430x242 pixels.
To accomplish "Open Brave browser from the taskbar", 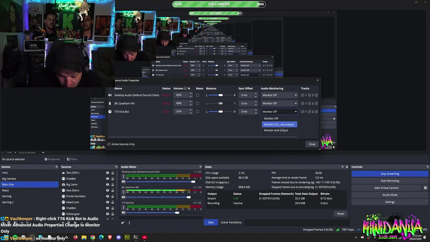I will (110, 237).
